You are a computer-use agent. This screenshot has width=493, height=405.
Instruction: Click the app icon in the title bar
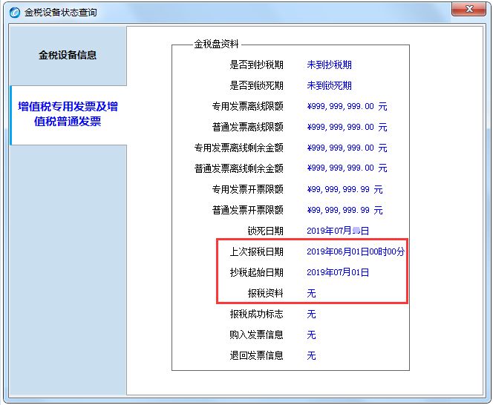pyautogui.click(x=14, y=13)
